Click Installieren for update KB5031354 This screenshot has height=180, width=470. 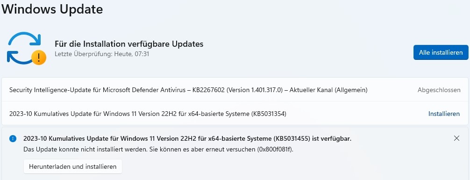pos(444,114)
